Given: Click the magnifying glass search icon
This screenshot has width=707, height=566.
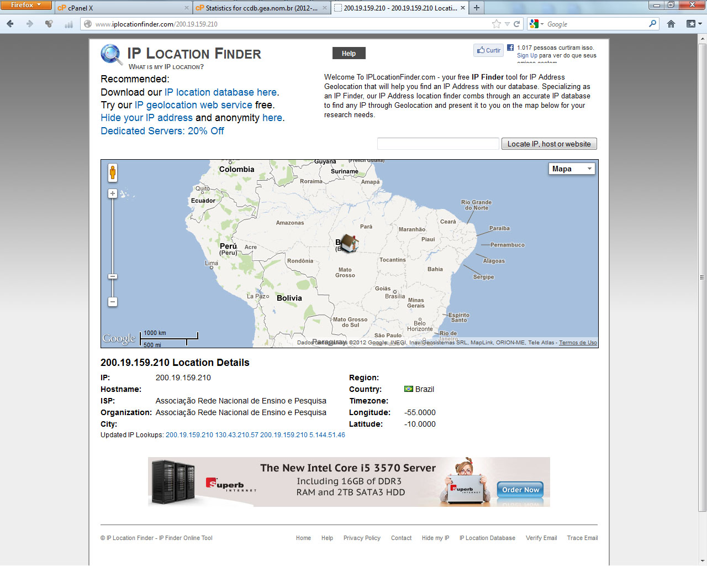Looking at the screenshot, I should pos(652,24).
